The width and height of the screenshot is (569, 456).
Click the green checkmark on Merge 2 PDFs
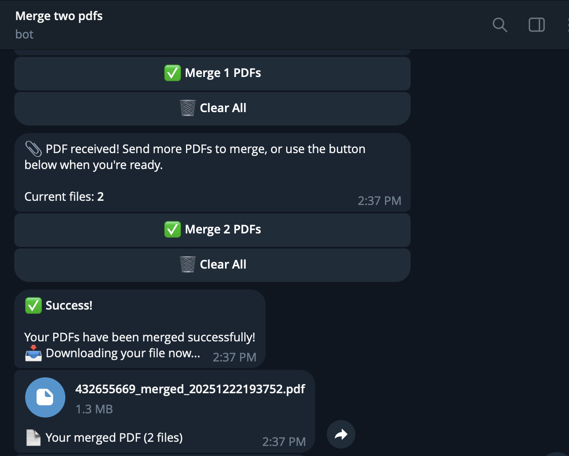tap(172, 229)
